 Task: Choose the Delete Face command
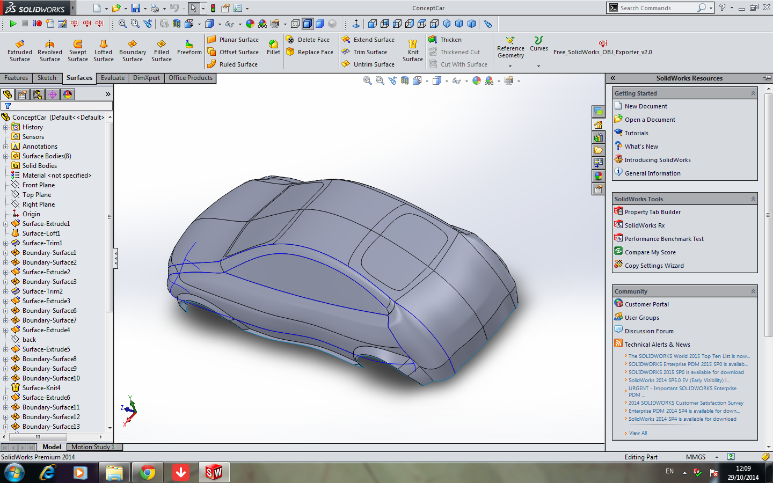[x=308, y=40]
